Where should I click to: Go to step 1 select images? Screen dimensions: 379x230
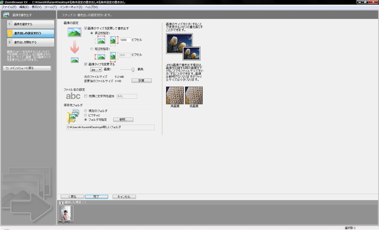30,24
